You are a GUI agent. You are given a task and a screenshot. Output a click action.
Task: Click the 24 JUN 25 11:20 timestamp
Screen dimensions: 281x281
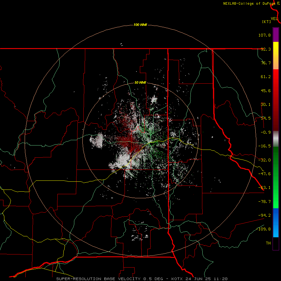click(x=206, y=279)
